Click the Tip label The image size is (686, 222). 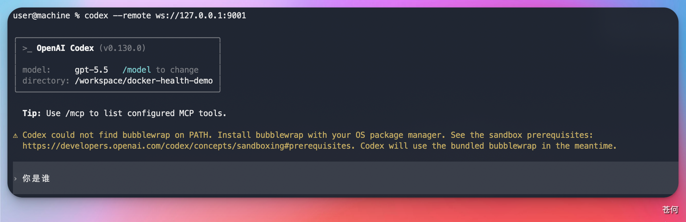(32, 113)
